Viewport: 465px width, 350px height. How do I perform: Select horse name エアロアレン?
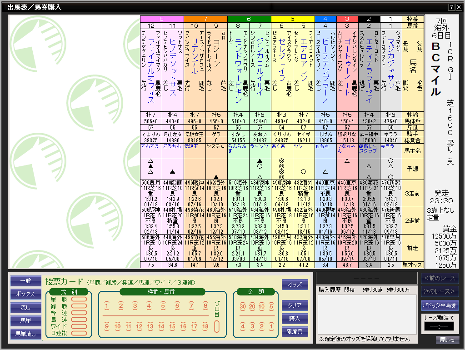tap(304, 60)
